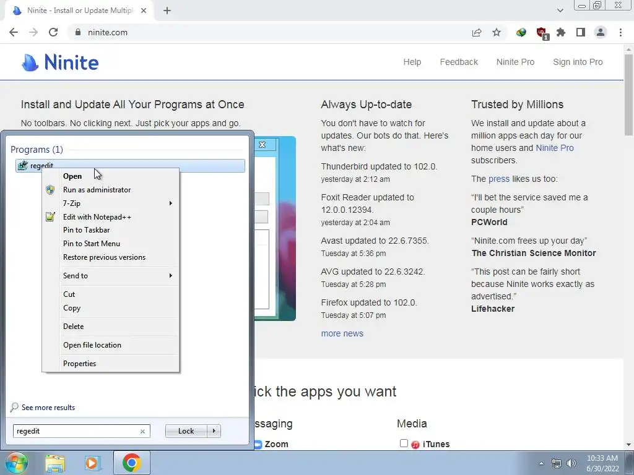634x475 pixels.
Task: Open a new browser tab
Action: point(167,11)
